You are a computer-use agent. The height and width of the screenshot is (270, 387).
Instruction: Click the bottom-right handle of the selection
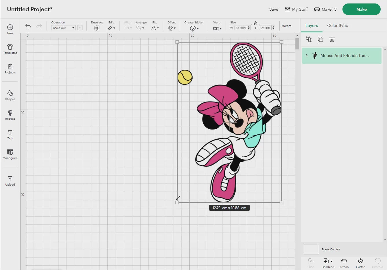click(281, 202)
